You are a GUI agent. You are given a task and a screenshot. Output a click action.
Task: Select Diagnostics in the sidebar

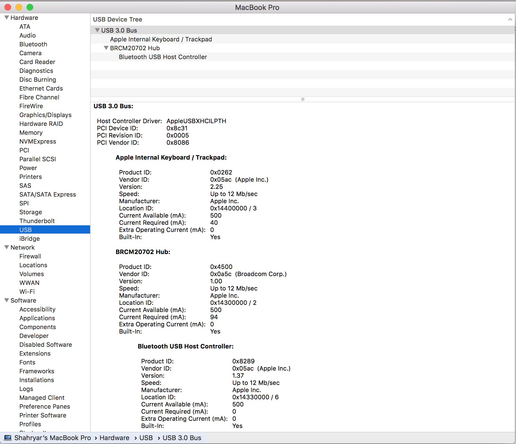coord(36,71)
